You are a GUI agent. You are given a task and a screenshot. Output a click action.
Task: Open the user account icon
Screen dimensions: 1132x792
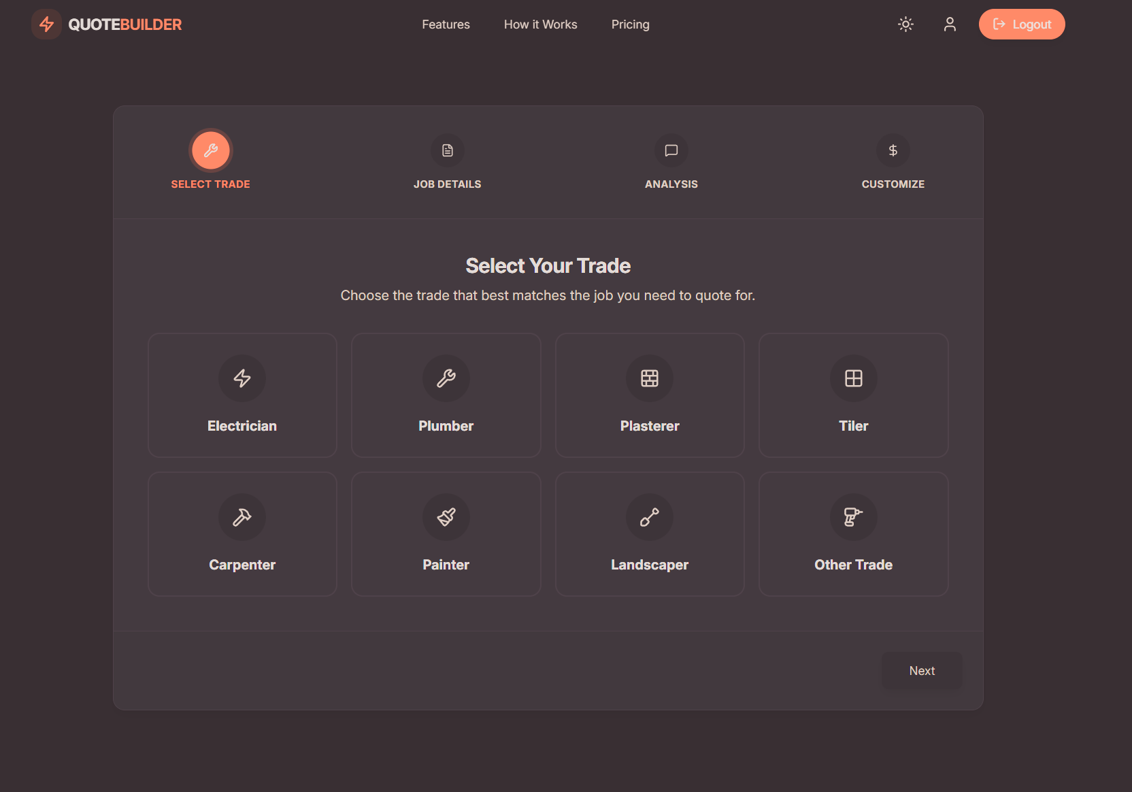(x=950, y=24)
